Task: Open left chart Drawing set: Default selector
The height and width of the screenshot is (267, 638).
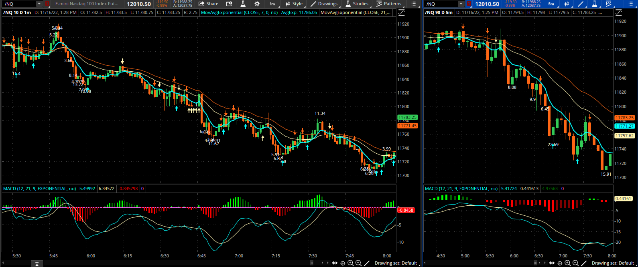Action: tap(396, 263)
